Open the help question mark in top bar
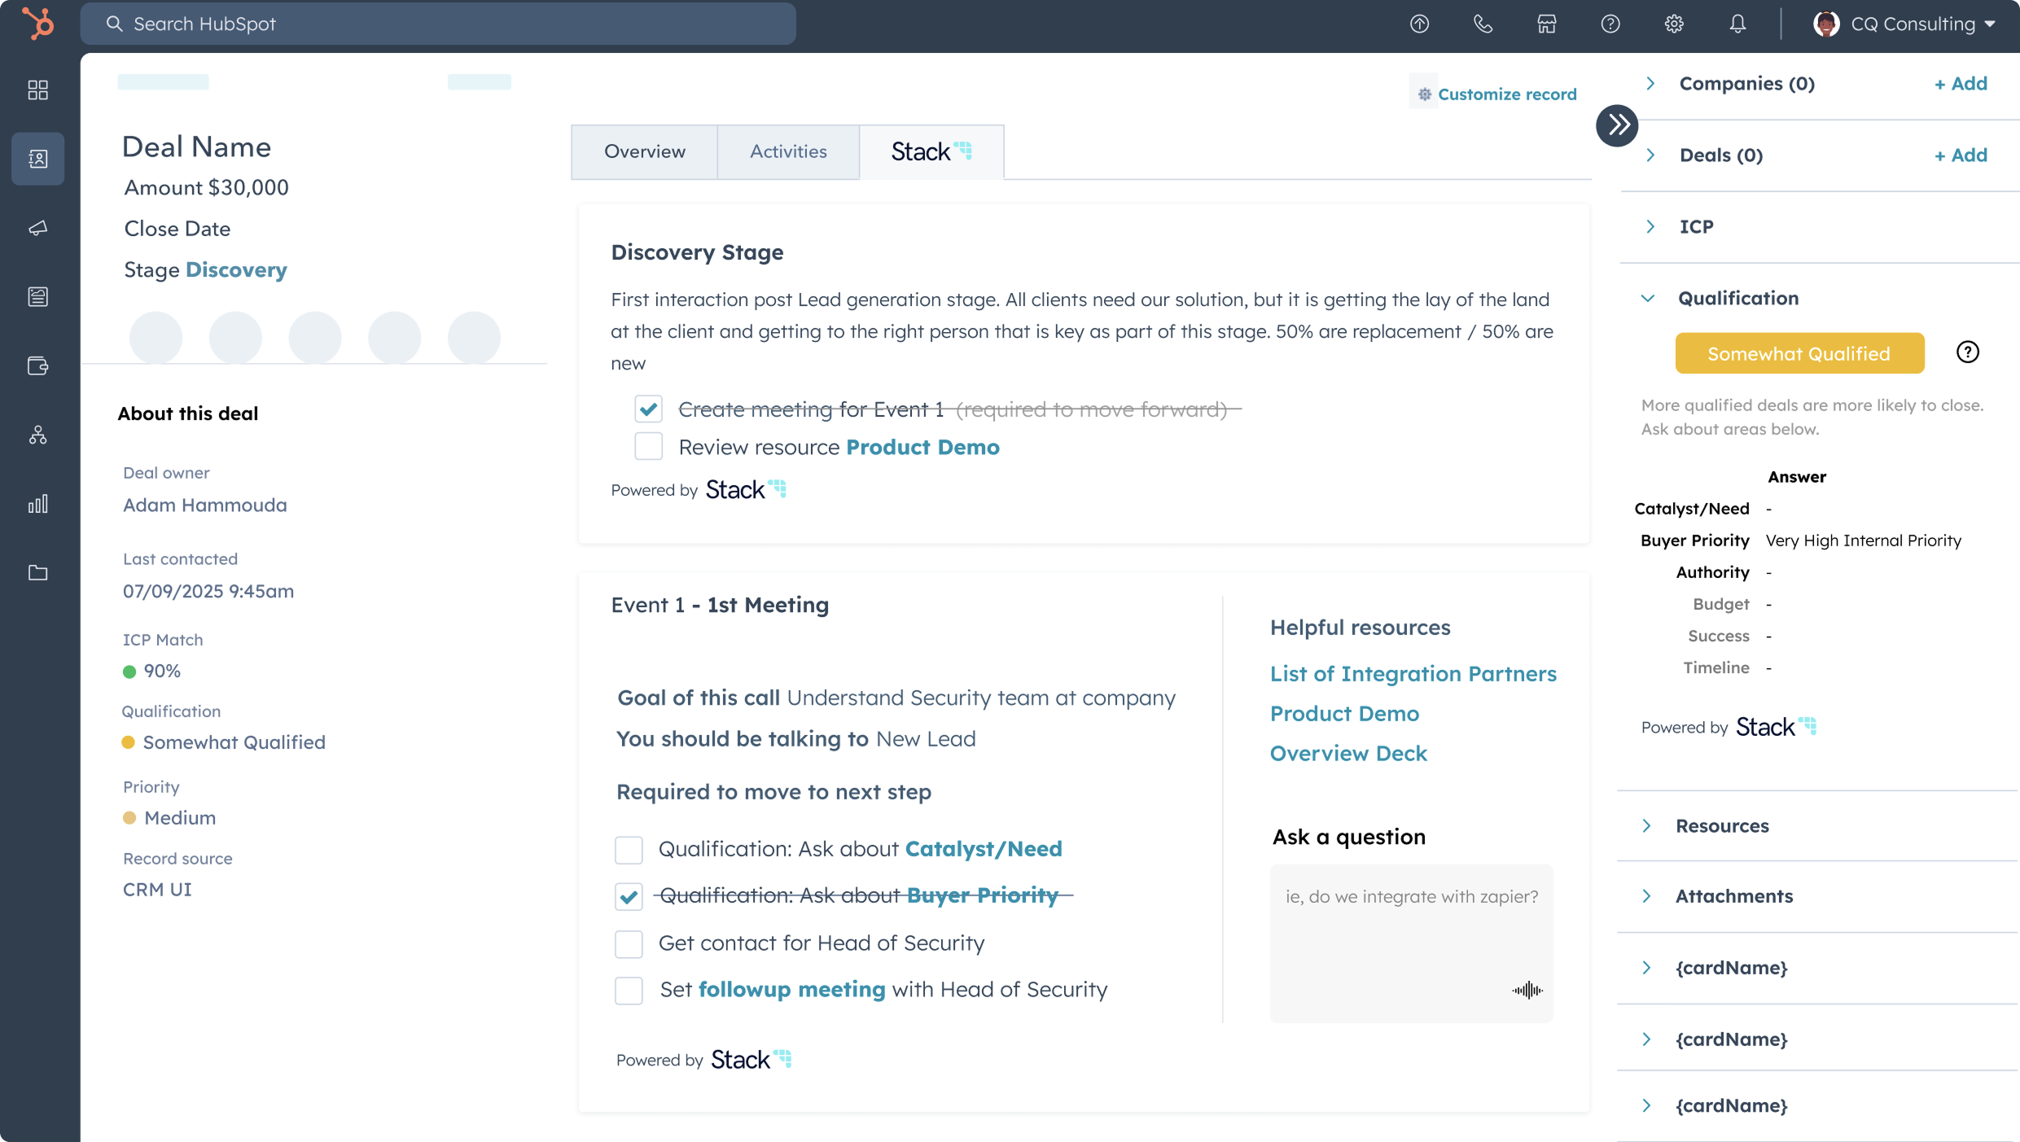 pos(1610,24)
